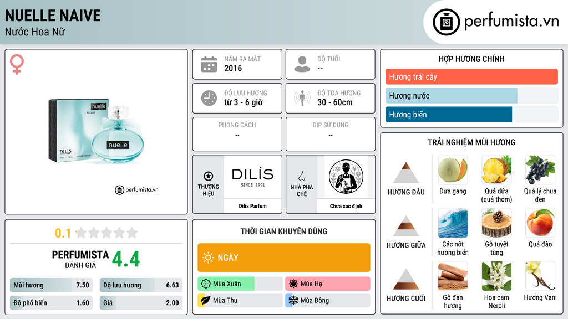Select the Gỗ tuyết tùng note image
Image resolution: width=568 pixels, height=319 pixels.
(x=496, y=223)
